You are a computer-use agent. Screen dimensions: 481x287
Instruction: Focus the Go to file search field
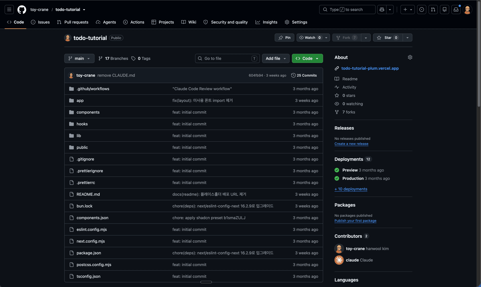[227, 58]
